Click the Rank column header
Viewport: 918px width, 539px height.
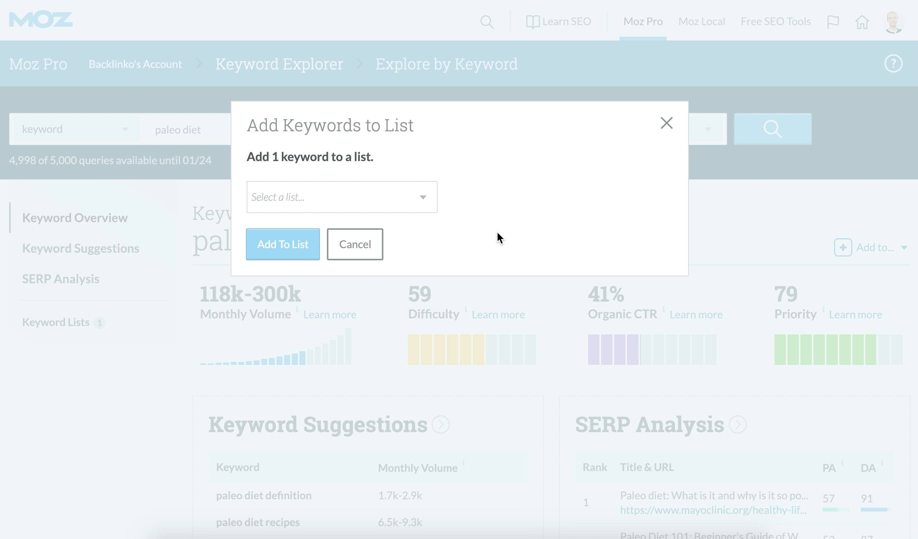pos(595,467)
